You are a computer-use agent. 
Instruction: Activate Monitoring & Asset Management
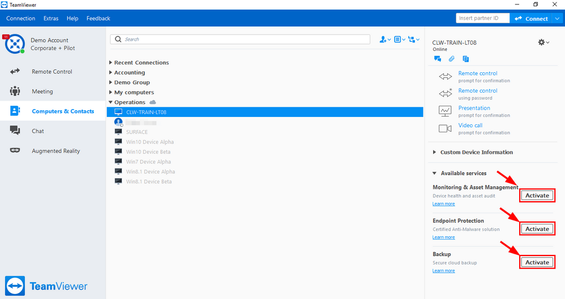click(537, 196)
